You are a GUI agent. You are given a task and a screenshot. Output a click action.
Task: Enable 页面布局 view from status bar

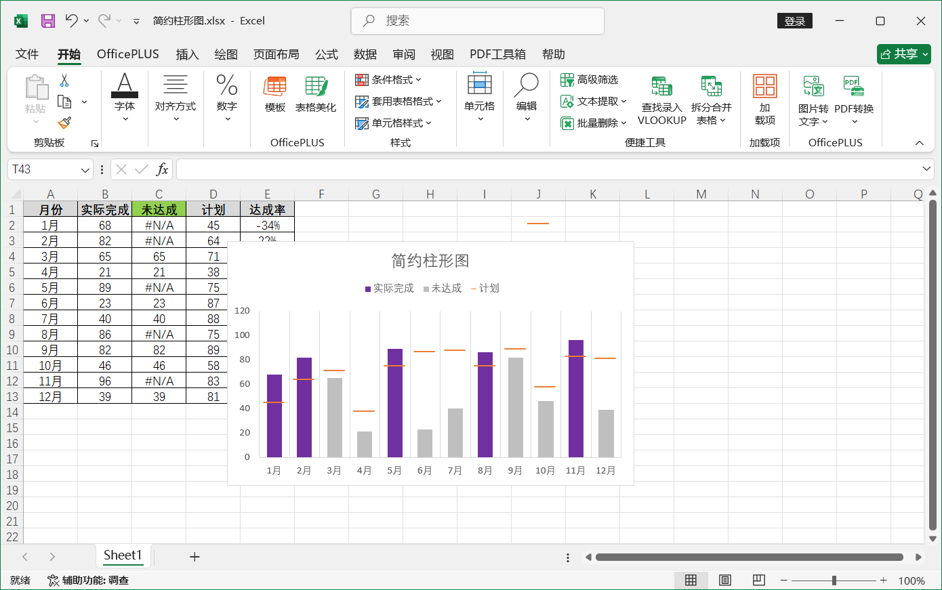click(x=724, y=580)
